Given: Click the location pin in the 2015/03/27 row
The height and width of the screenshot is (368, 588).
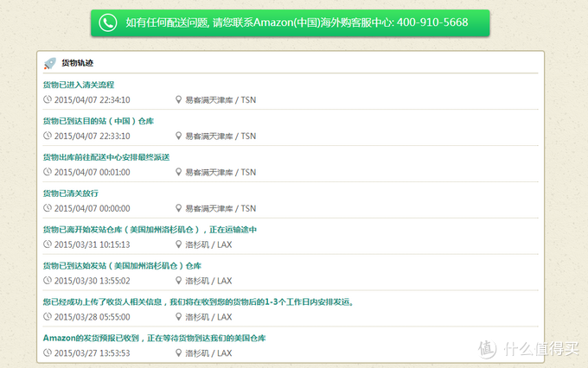Looking at the screenshot, I should point(178,353).
